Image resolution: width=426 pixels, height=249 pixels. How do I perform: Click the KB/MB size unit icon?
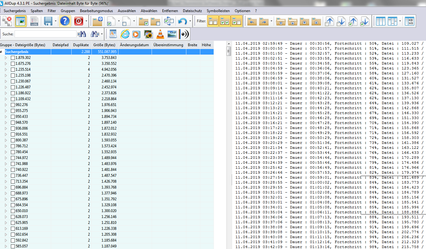[411, 21]
